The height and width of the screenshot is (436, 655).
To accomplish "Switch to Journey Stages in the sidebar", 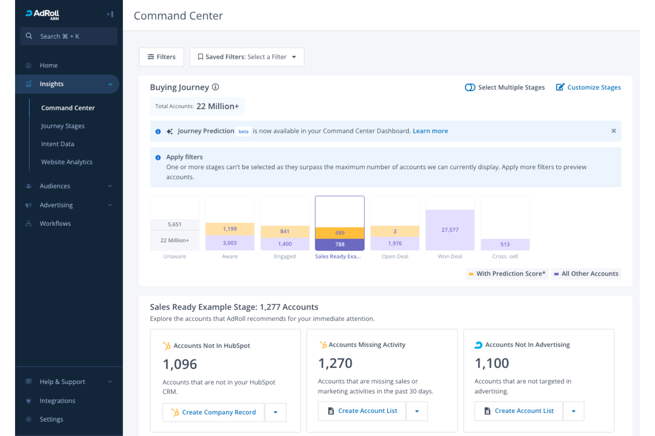I will click(x=63, y=126).
